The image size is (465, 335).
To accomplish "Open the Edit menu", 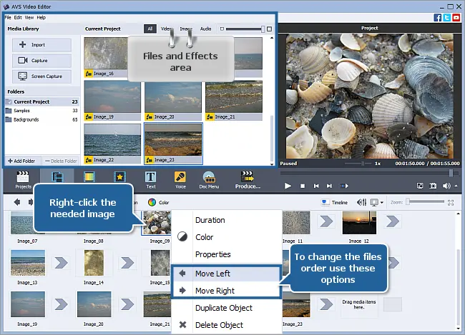I will (18, 17).
